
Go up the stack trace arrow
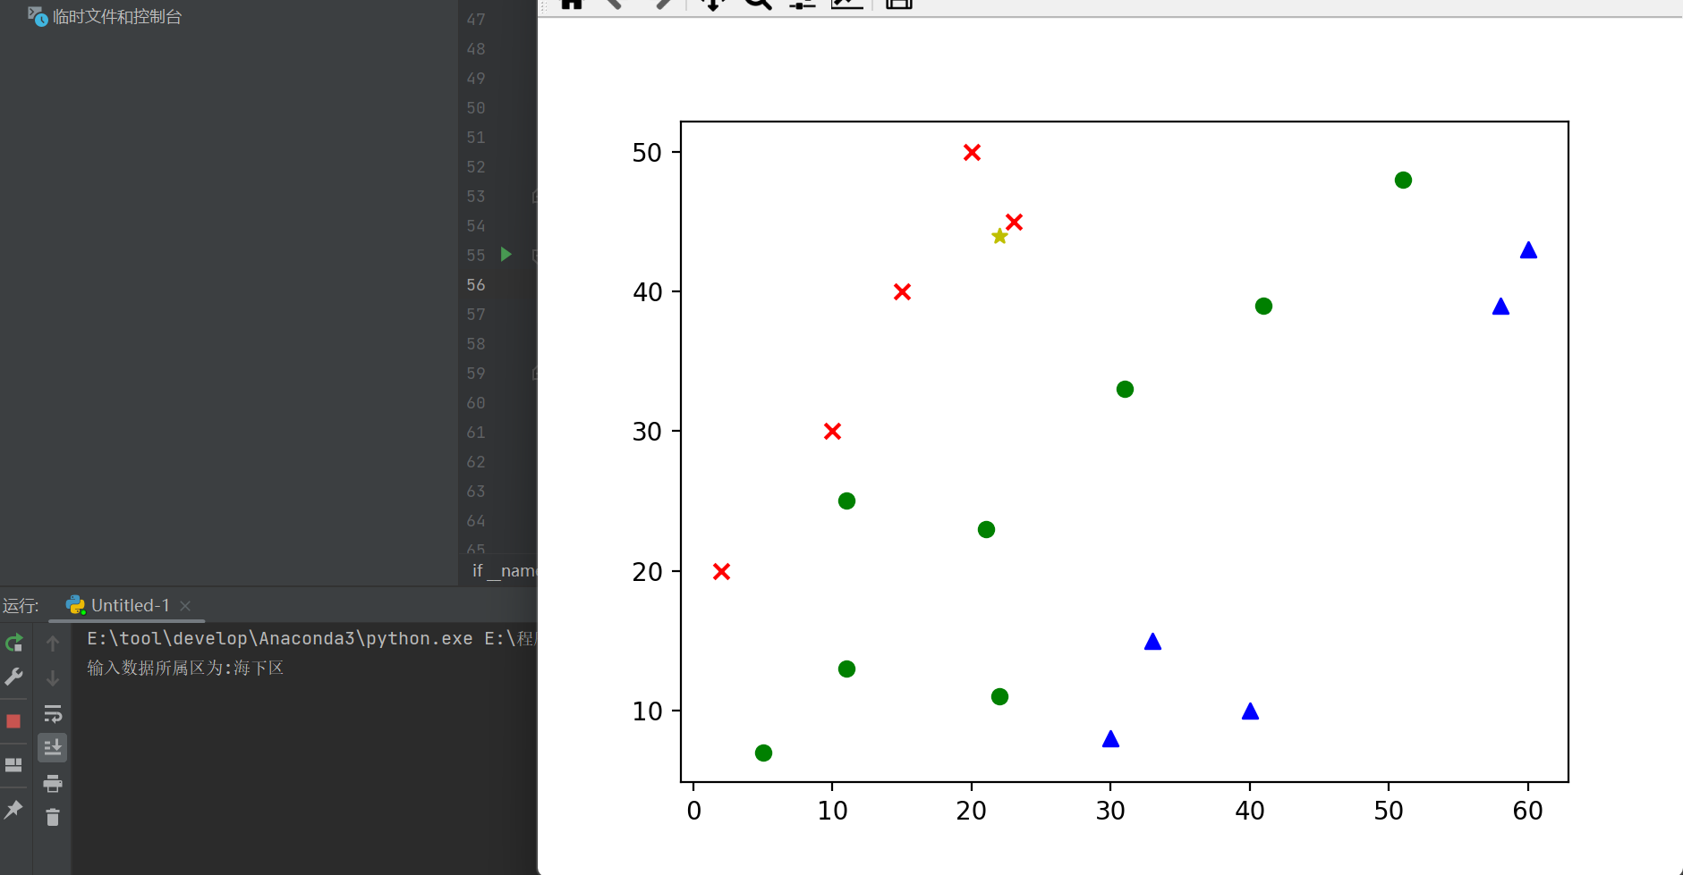(x=53, y=644)
